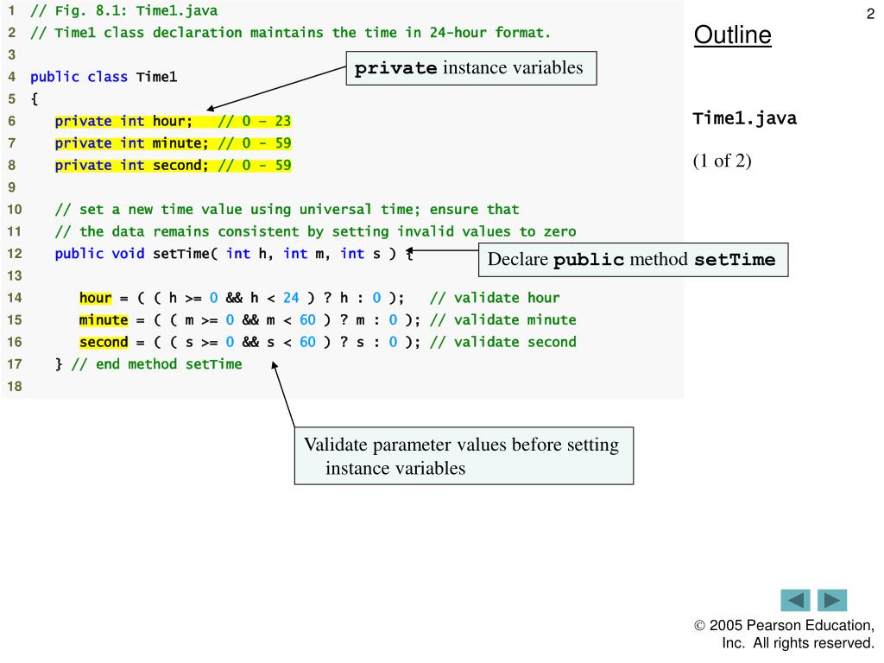Select the "public void setTime(" method signature
The image size is (884, 663).
[x=234, y=254]
